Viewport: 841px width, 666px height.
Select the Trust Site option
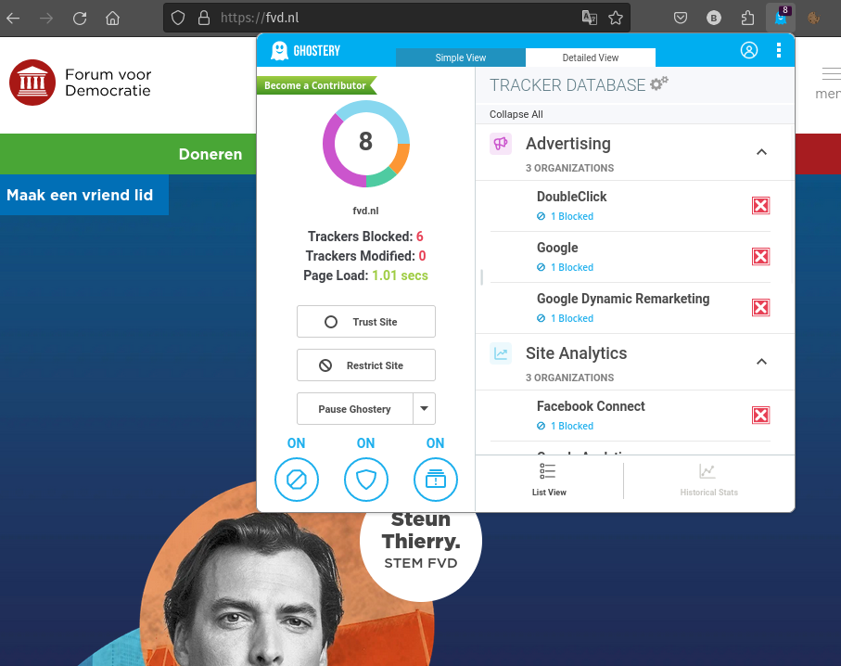click(x=365, y=322)
